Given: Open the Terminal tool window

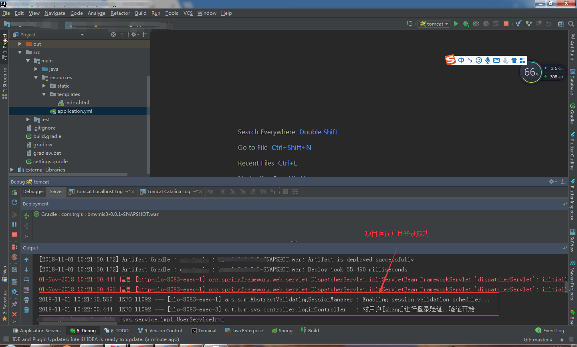Looking at the screenshot, I should click(x=204, y=330).
